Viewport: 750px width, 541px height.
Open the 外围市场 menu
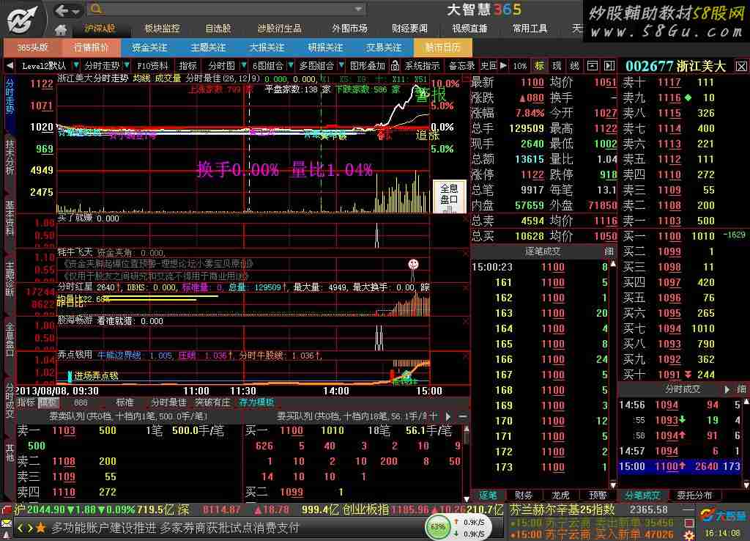click(x=349, y=29)
